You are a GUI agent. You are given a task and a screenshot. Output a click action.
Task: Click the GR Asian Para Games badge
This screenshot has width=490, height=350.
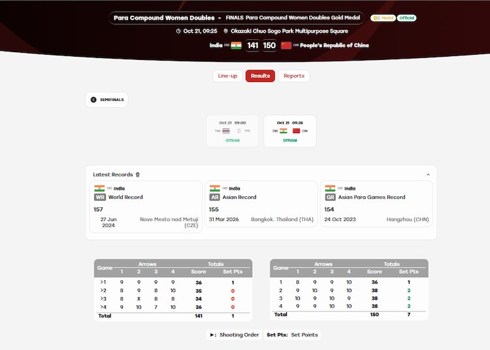pyautogui.click(x=331, y=197)
